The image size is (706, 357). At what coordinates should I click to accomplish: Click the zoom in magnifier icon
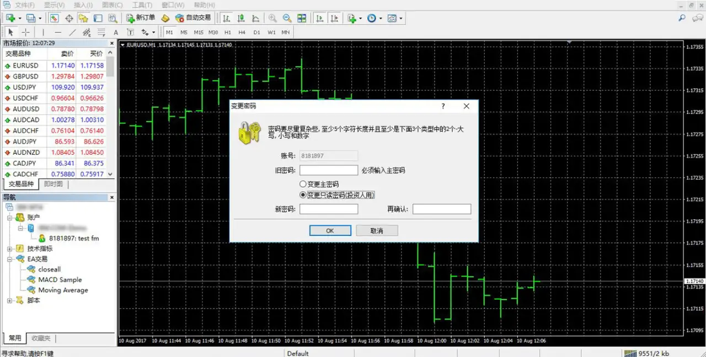[x=272, y=18]
